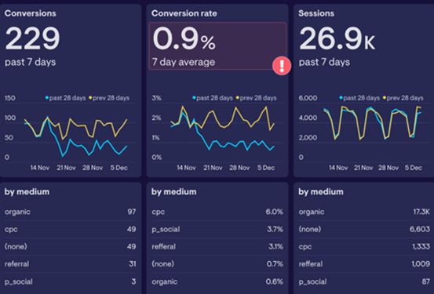
Task: Select the p_social row with 3 conversions
Action: pyautogui.click(x=71, y=281)
